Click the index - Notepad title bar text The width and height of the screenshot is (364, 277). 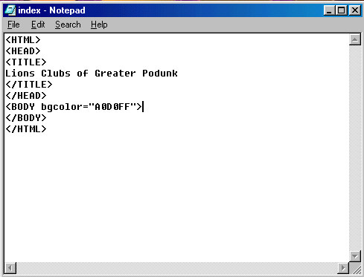(51, 10)
